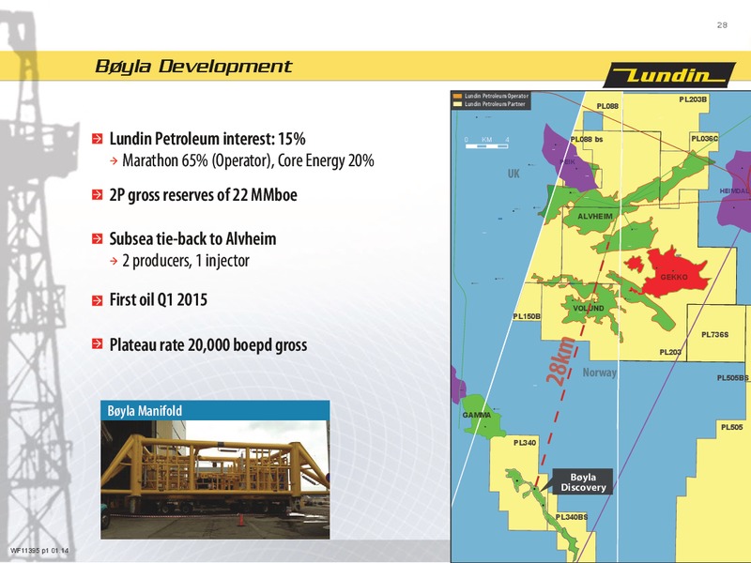Viewport: 751px width, 563px height.
Task: Click licence label 'PL505BS'
Action: click(x=733, y=378)
